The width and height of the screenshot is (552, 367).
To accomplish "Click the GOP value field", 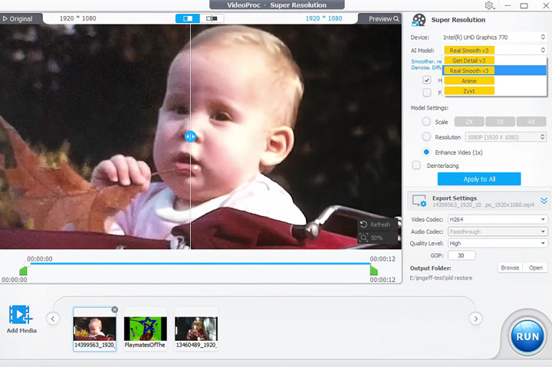I will (x=462, y=255).
